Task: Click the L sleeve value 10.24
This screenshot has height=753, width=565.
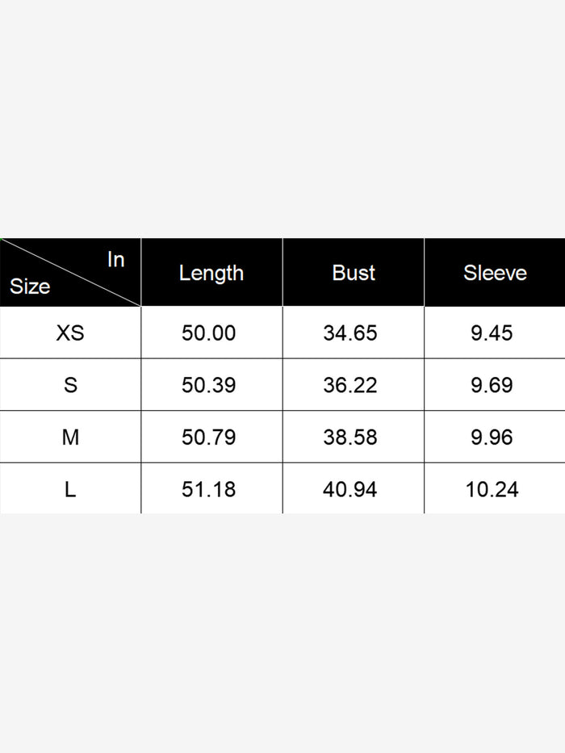Action: coord(492,489)
